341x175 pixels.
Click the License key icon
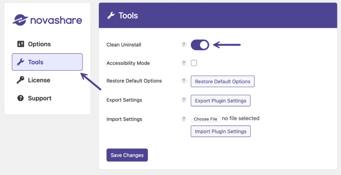coord(20,80)
